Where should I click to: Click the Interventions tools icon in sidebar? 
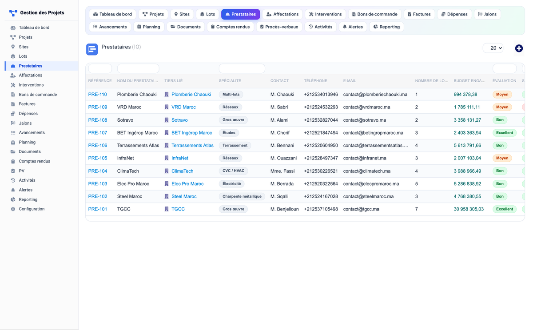(x=13, y=85)
